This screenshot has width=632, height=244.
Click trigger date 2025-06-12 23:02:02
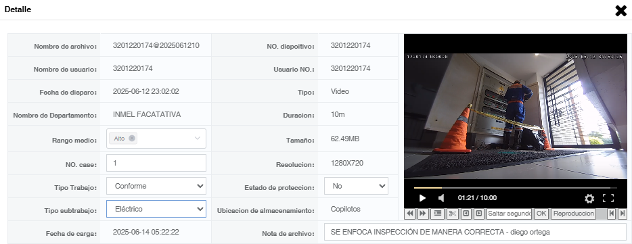[146, 91]
